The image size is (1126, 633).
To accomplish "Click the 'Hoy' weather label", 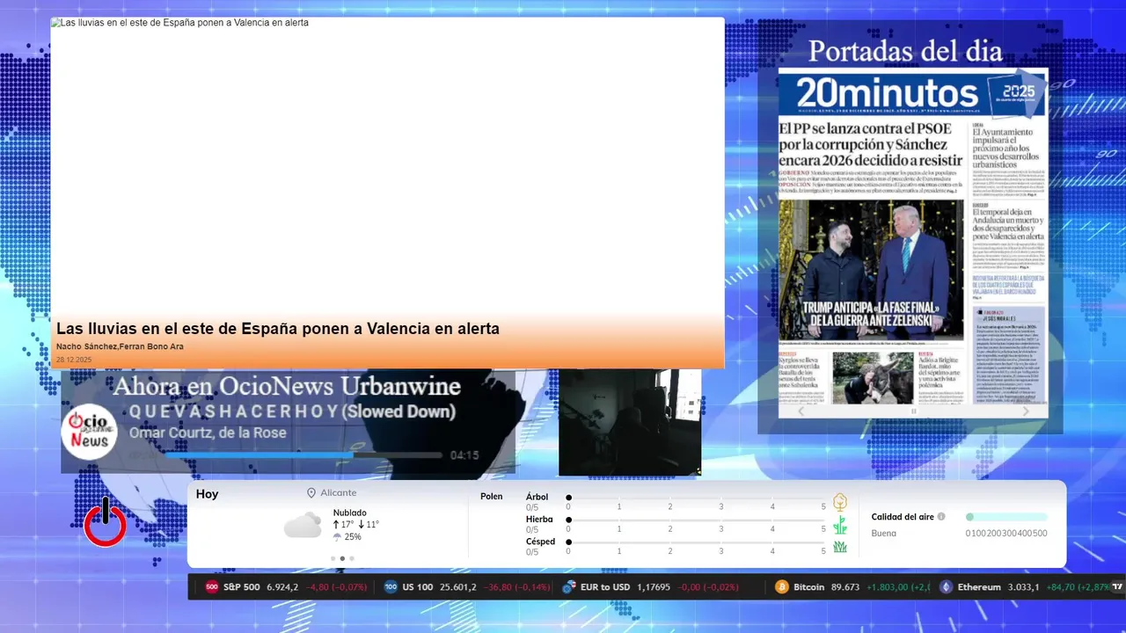I will 207,494.
